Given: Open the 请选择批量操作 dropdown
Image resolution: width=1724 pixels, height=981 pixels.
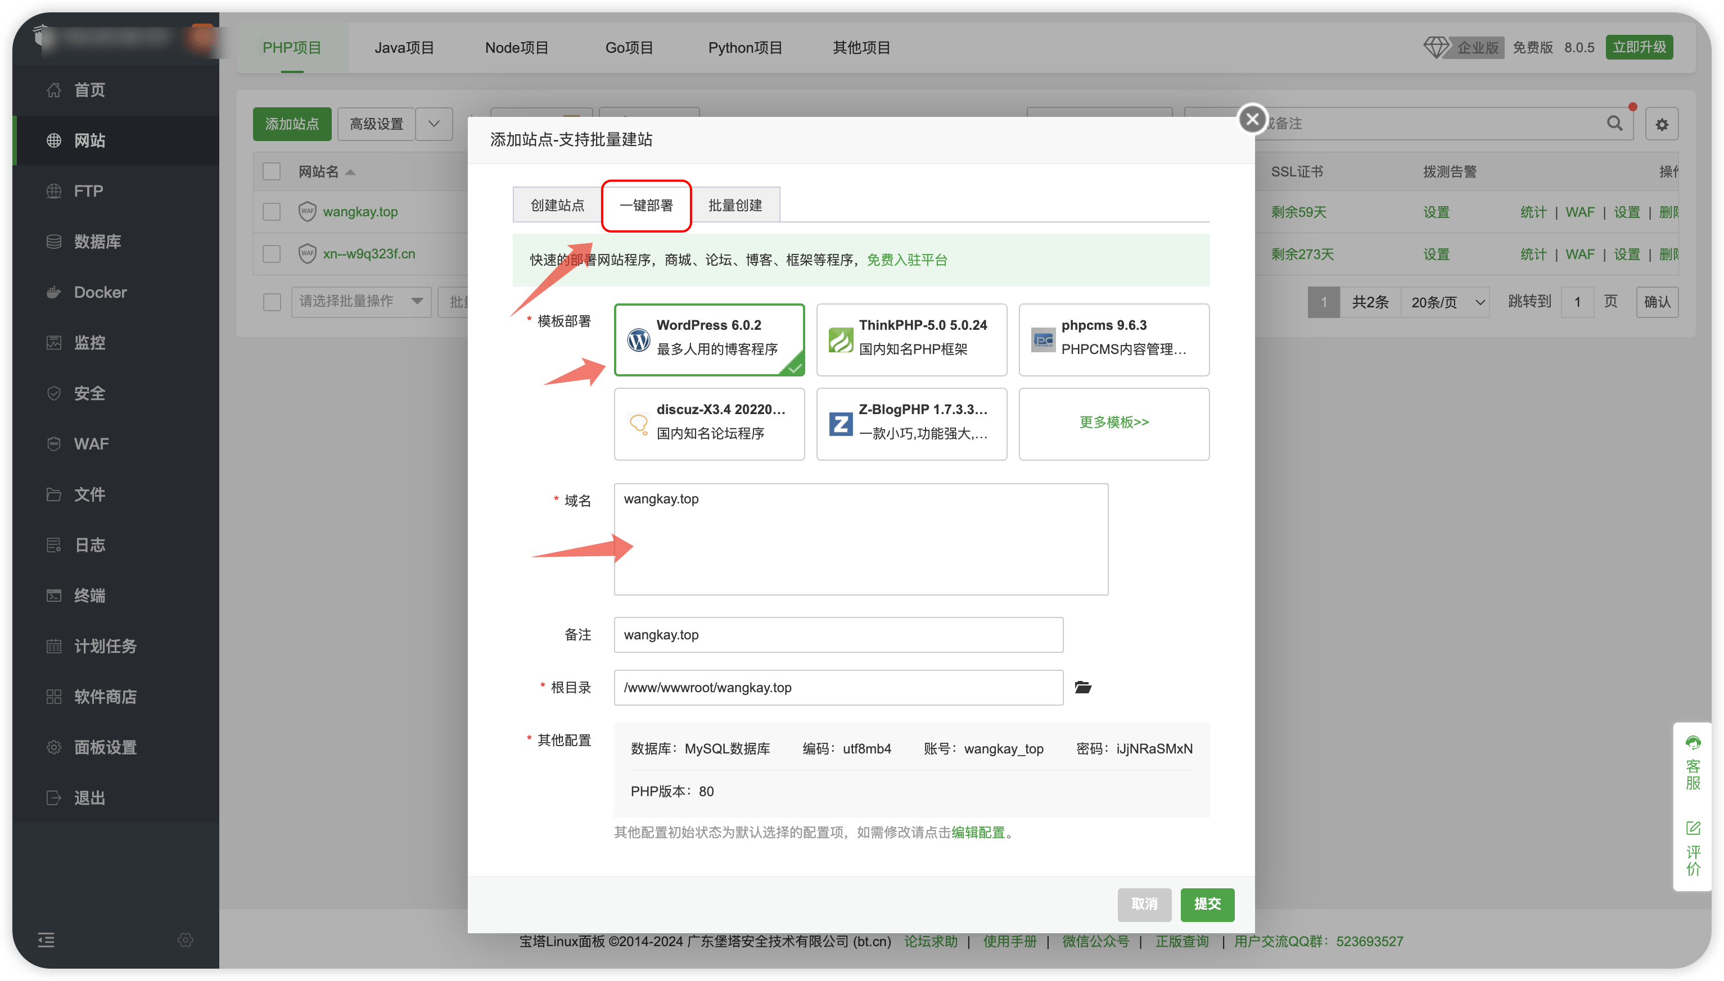Looking at the screenshot, I should pyautogui.click(x=360, y=301).
